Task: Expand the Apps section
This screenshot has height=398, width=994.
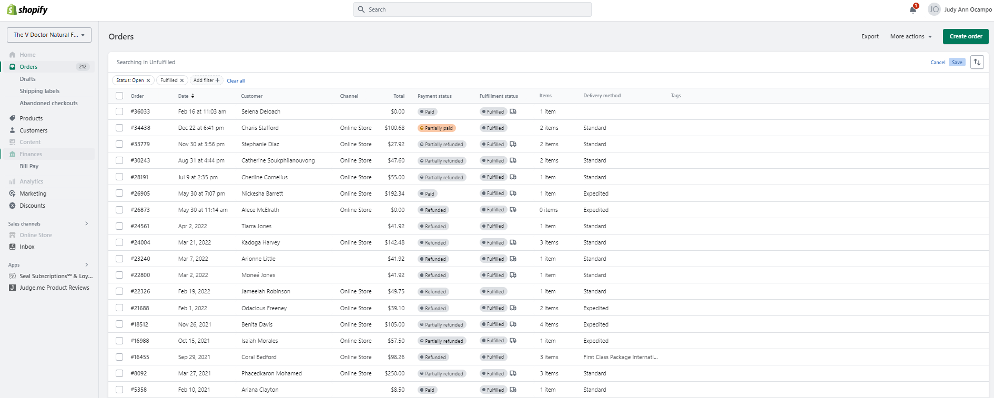Action: click(87, 264)
